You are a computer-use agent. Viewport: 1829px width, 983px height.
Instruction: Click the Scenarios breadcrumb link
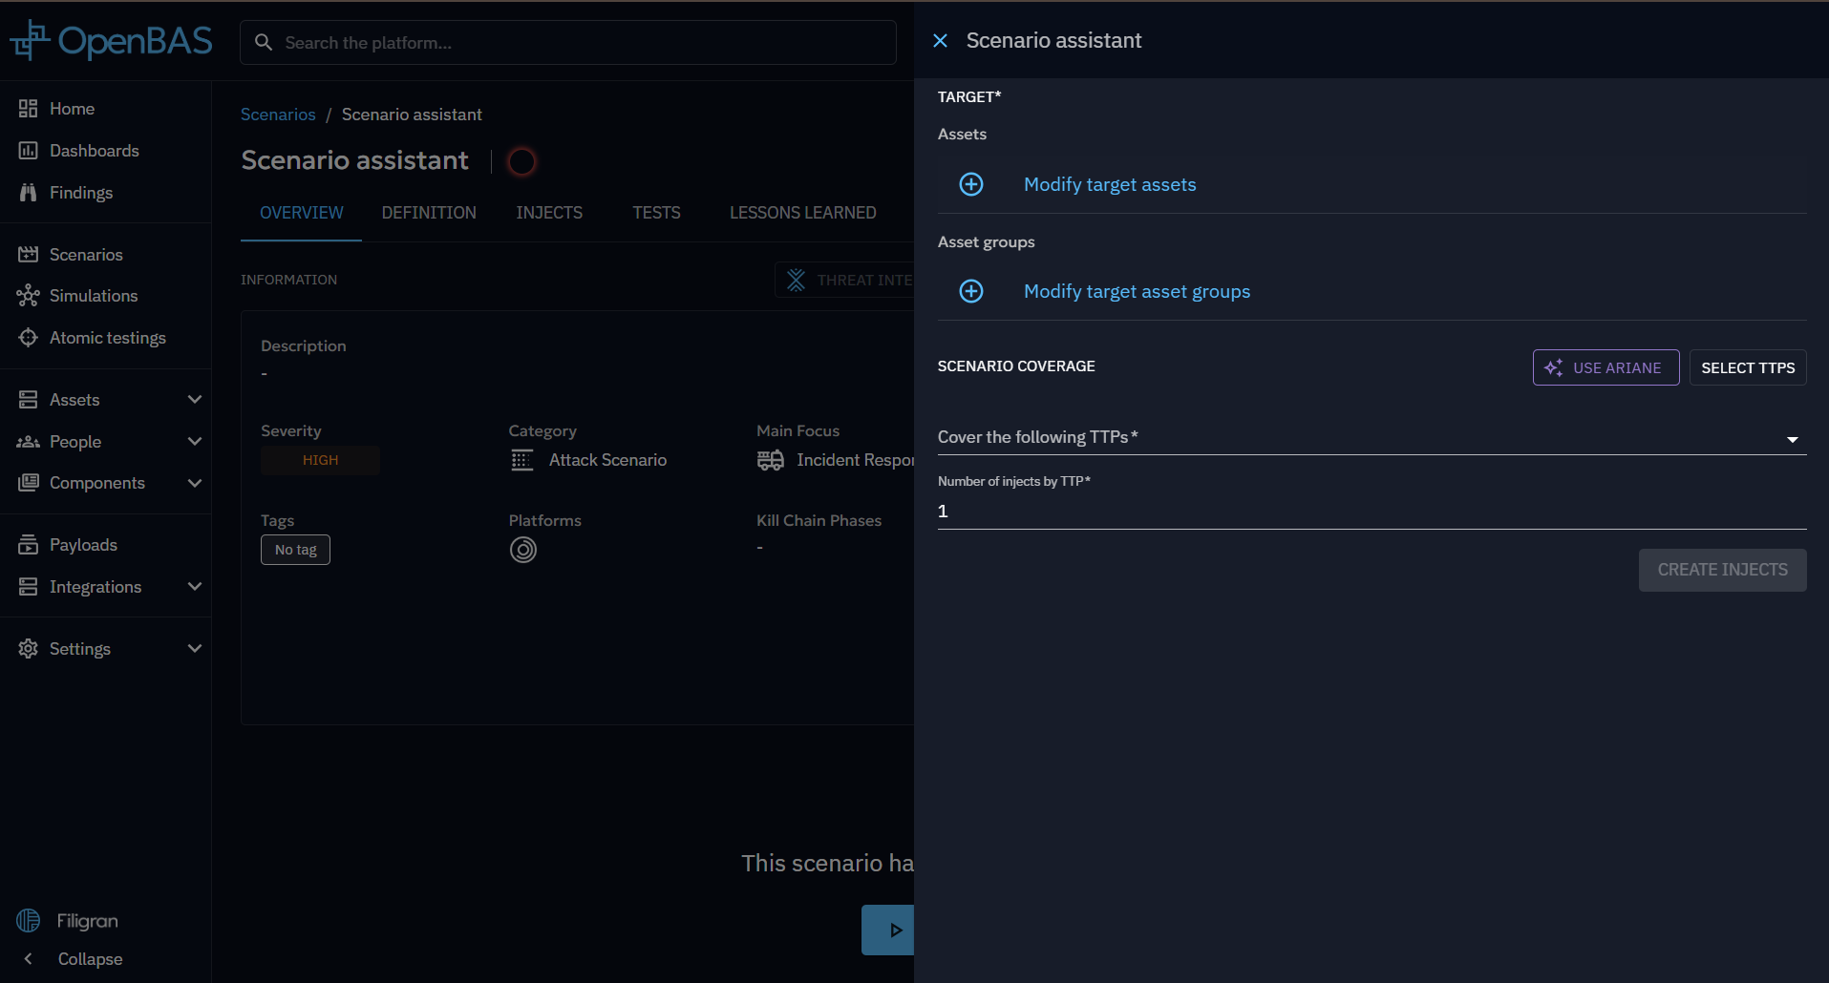[277, 115]
